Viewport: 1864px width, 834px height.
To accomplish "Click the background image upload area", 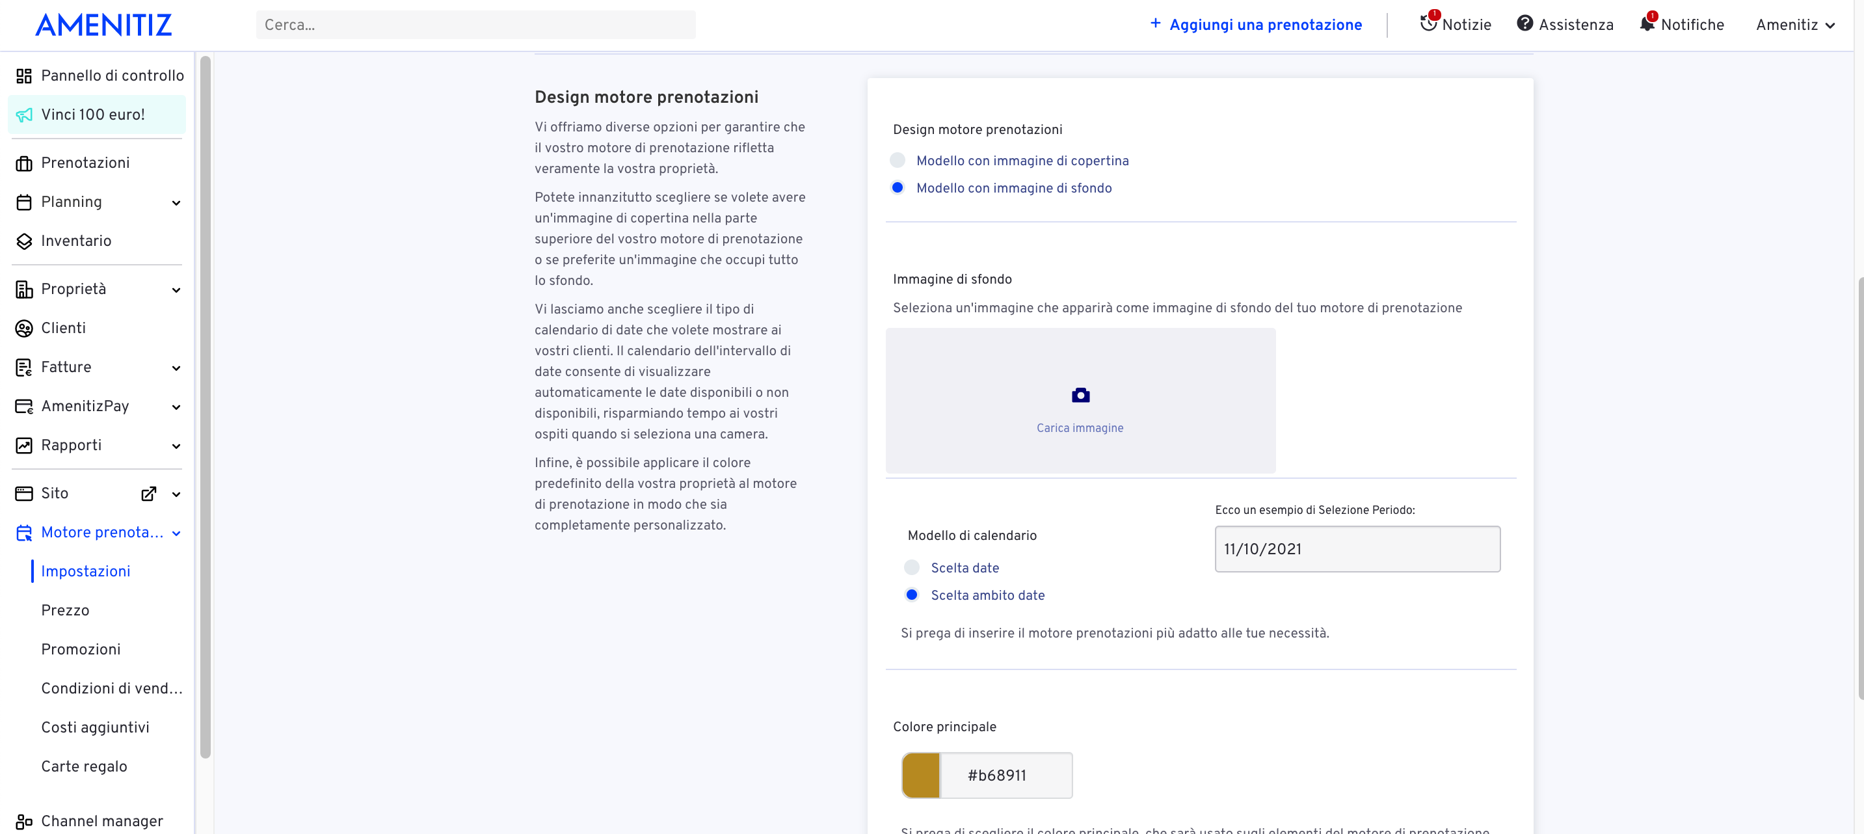I will (1080, 400).
